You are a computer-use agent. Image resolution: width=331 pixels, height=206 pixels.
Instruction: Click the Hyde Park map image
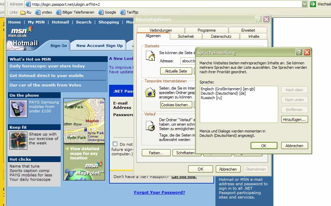point(84,121)
